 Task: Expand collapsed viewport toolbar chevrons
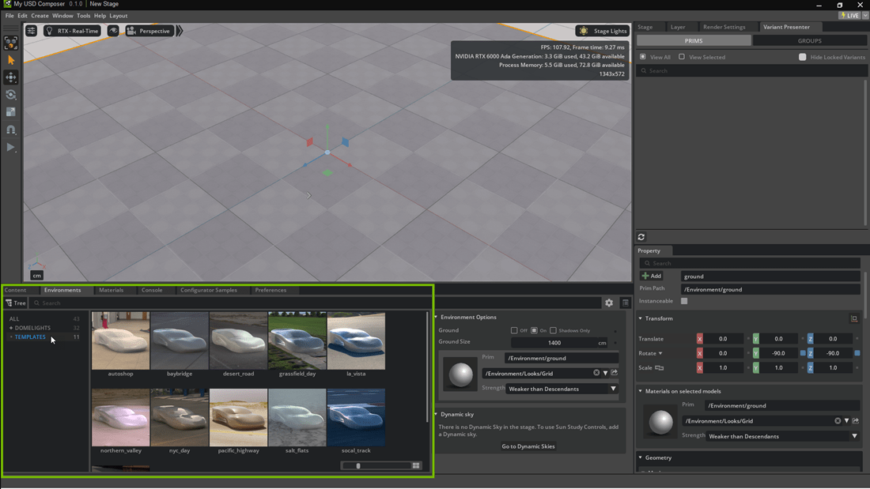180,31
